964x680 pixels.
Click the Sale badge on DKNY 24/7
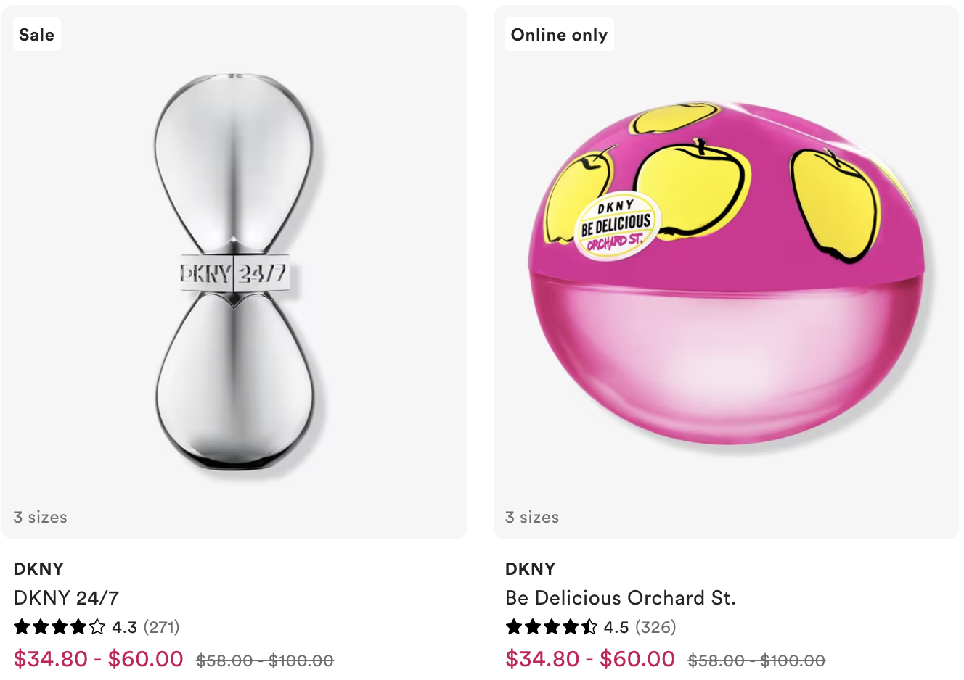pyautogui.click(x=36, y=35)
